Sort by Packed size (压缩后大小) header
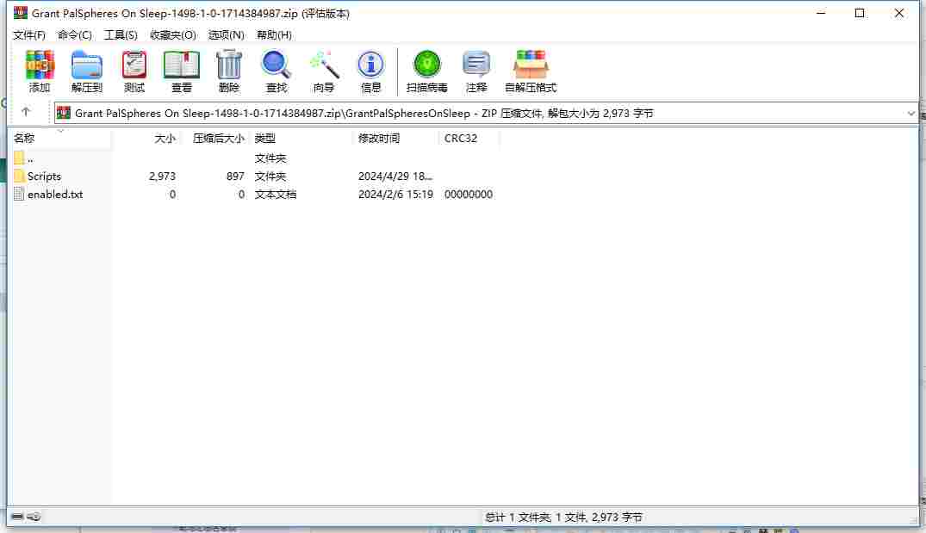 (x=218, y=138)
